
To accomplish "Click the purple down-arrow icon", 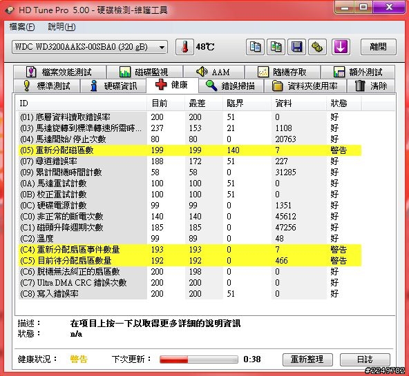I will tap(341, 47).
